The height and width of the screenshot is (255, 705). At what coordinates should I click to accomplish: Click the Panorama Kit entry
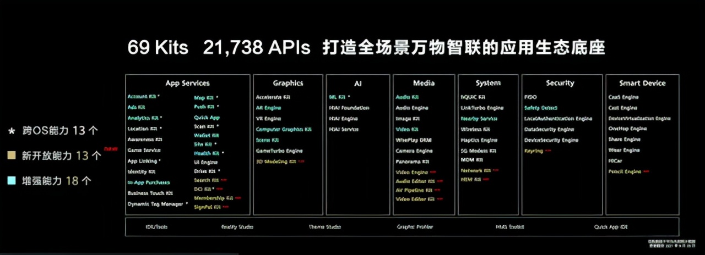[x=412, y=162]
